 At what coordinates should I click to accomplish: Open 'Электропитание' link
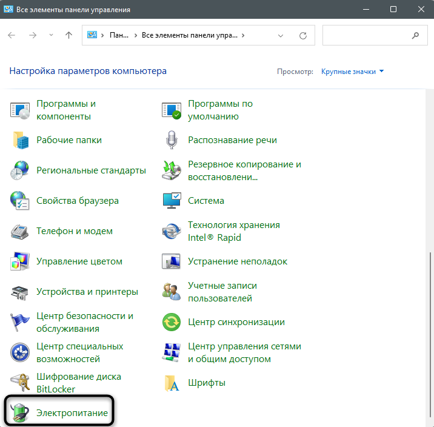(x=72, y=413)
